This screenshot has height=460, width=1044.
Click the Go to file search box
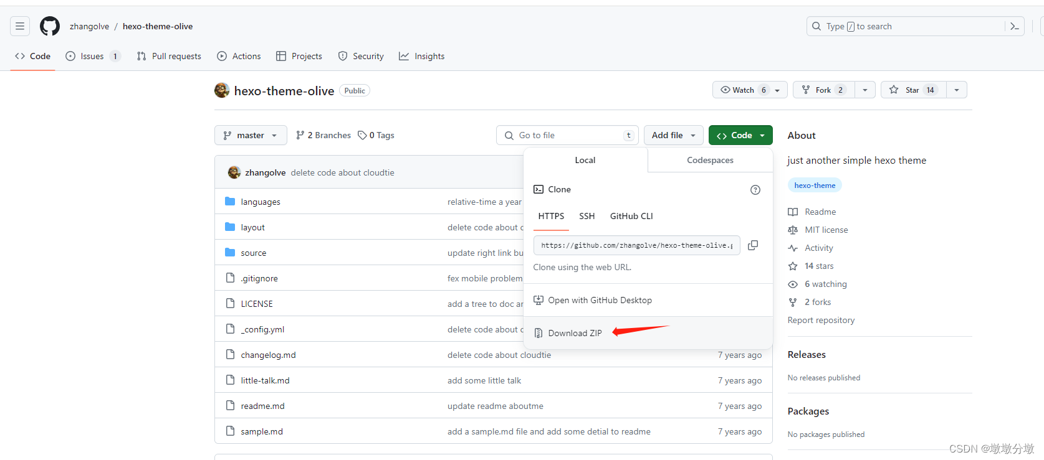[567, 135]
